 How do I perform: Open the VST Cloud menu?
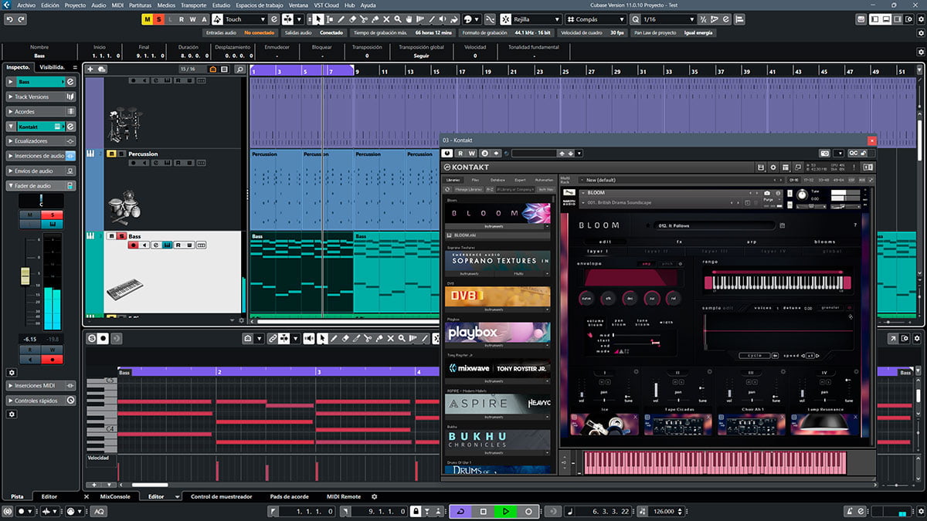click(x=326, y=5)
